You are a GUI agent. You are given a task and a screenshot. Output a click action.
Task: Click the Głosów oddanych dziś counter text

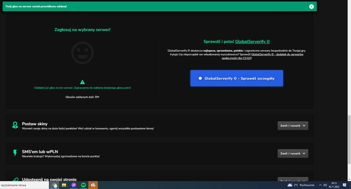82,97
